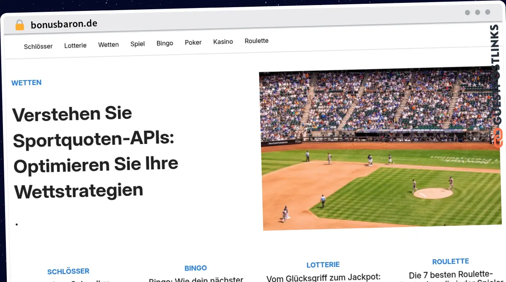The height and width of the screenshot is (282, 506).
Task: Open the Lotterie menu item
Action: point(75,45)
